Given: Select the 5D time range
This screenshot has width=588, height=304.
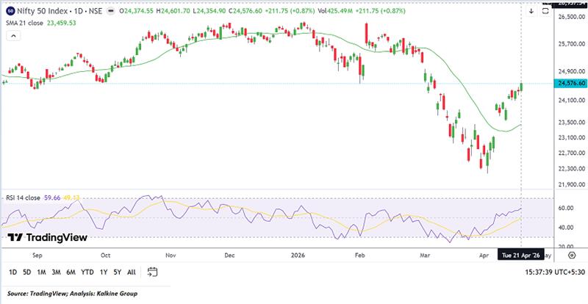Looking at the screenshot, I should 26,272.
